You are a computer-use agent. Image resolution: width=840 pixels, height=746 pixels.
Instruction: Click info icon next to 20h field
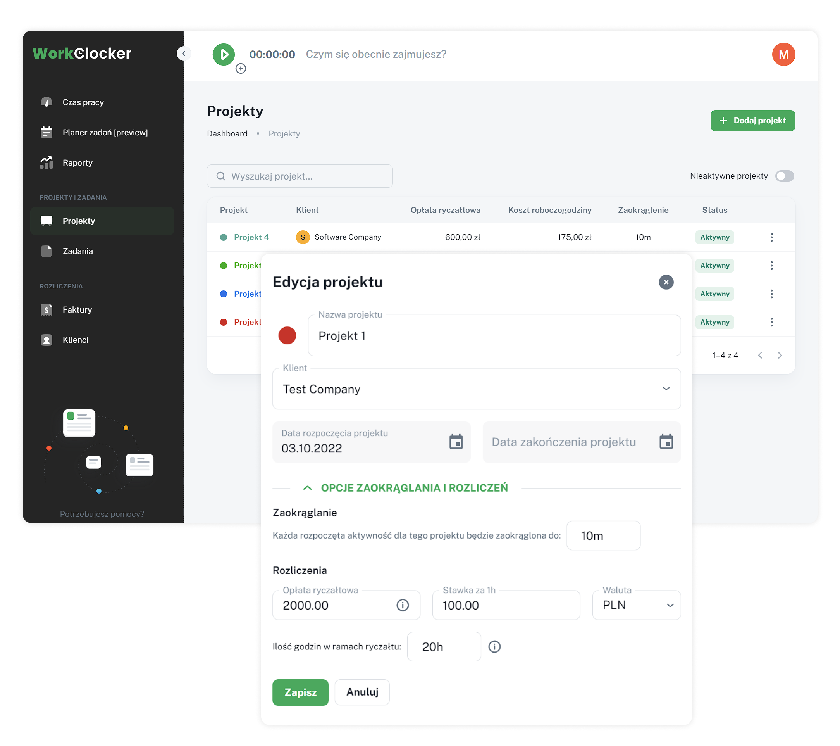pyautogui.click(x=494, y=646)
